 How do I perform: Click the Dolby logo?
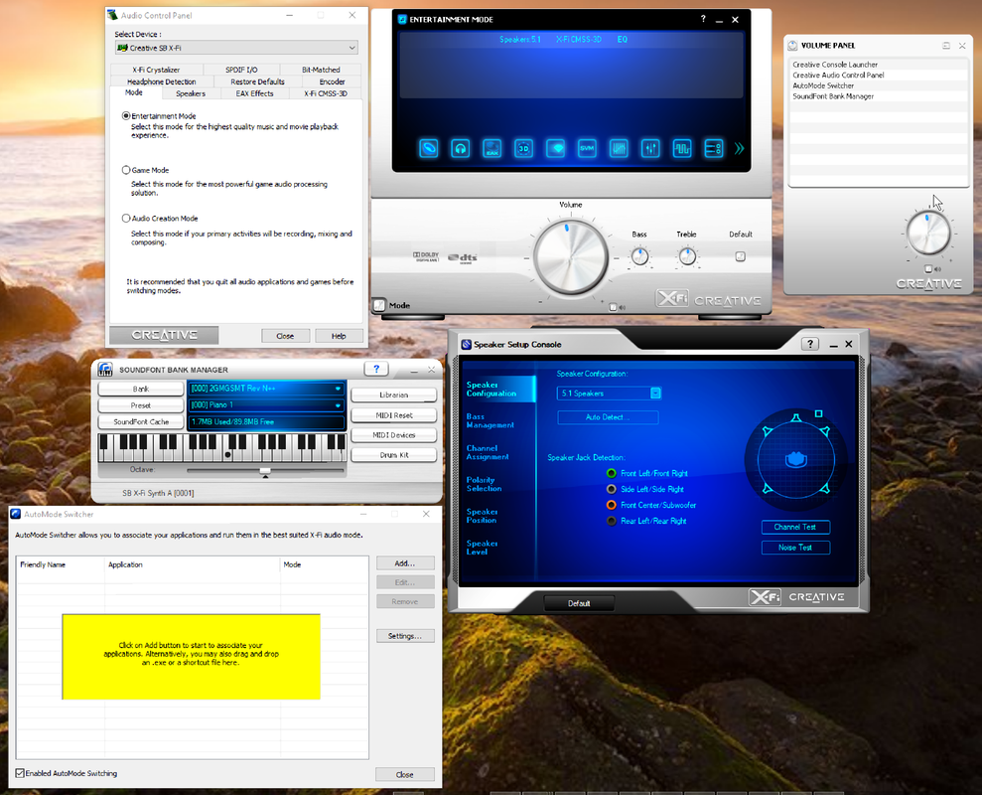click(x=426, y=255)
